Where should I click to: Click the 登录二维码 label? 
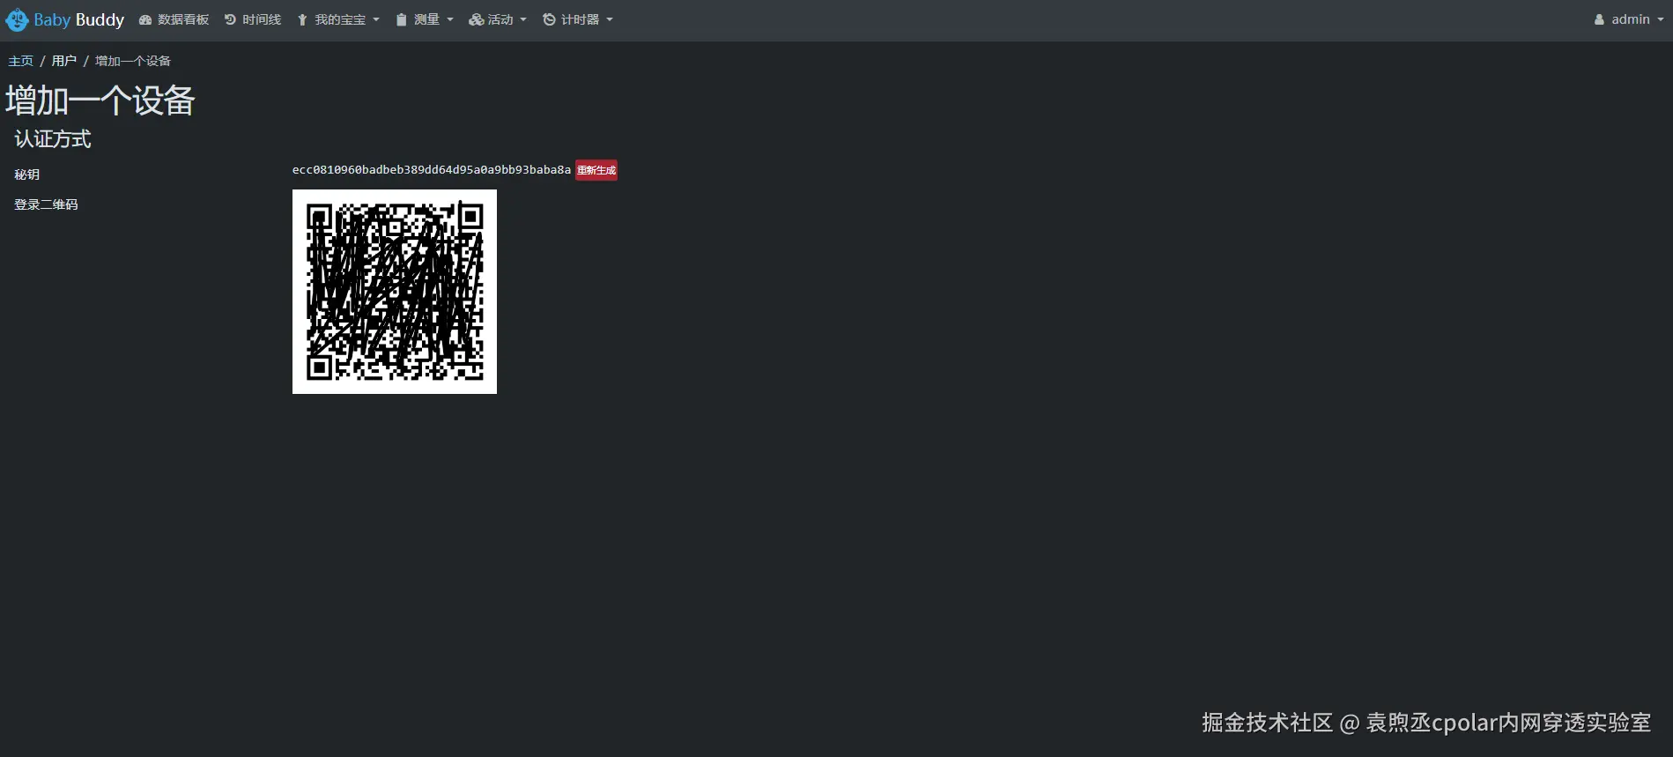coord(46,204)
